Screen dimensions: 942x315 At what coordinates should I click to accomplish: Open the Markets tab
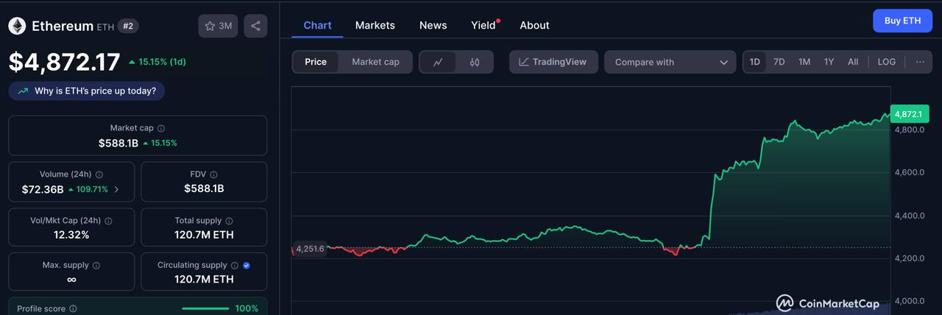point(375,25)
